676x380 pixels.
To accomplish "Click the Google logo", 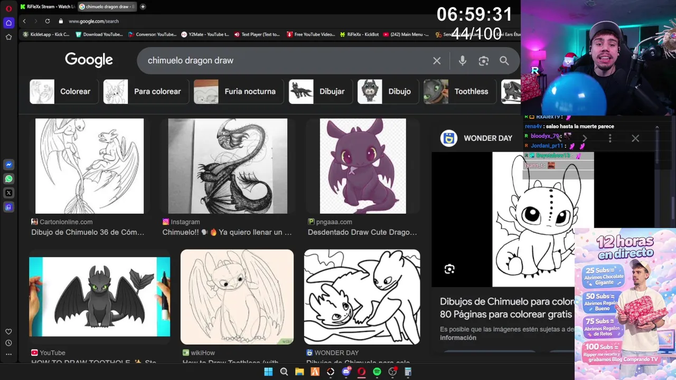I will click(89, 60).
